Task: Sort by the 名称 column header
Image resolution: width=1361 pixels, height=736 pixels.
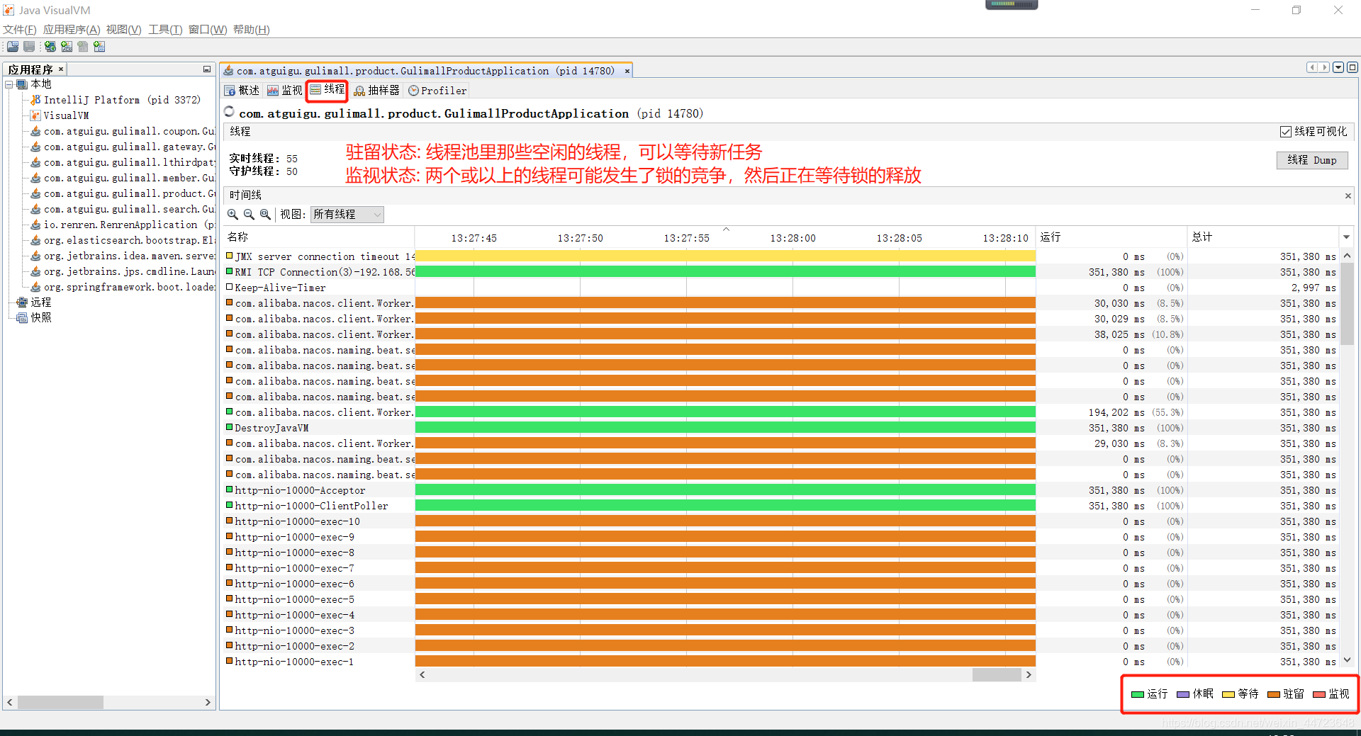Action: tap(319, 237)
